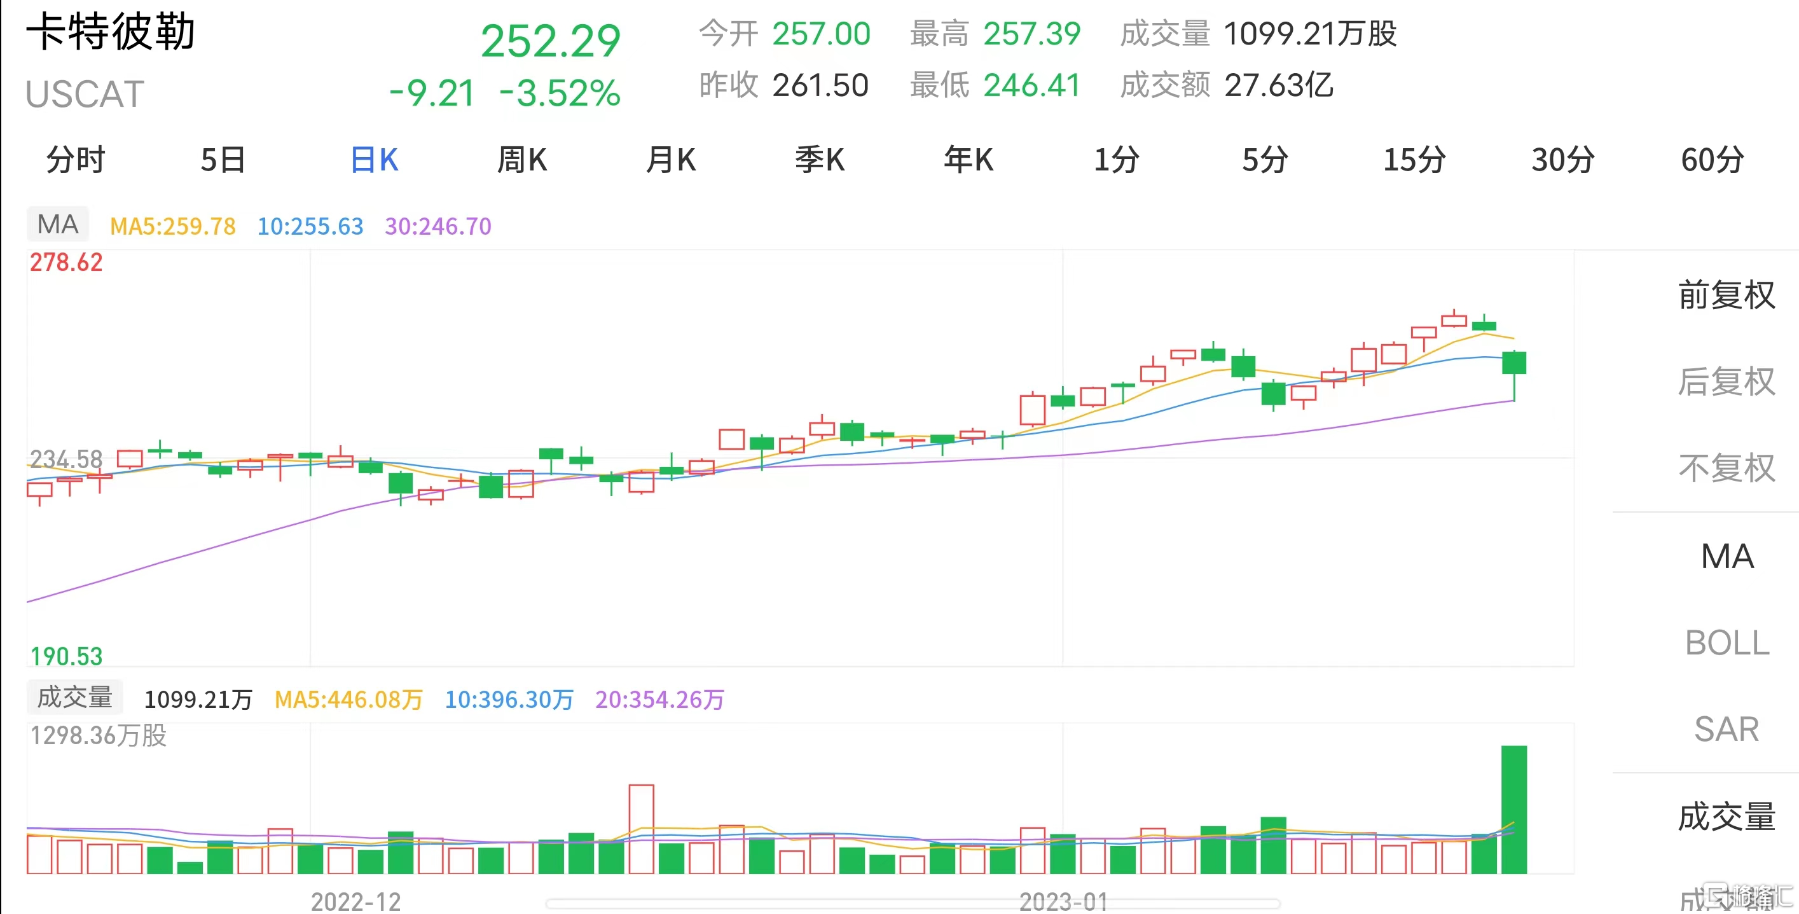Select 不复权 unadjusted prices
The image size is (1799, 914).
(x=1727, y=468)
